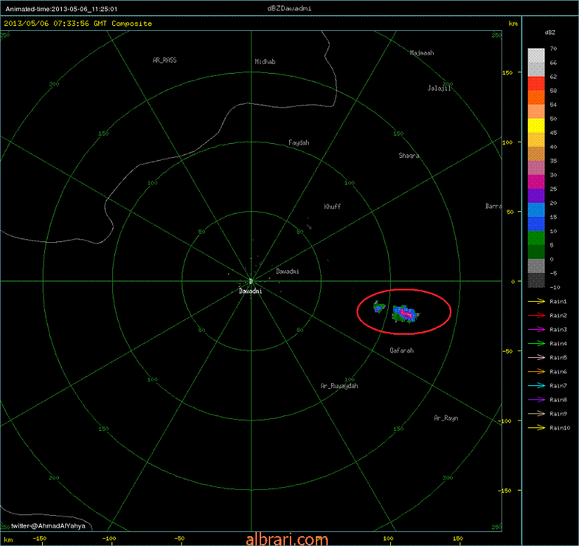The image size is (579, 546).
Task: Click the dBZ heading above the color scale
Action: coord(550,32)
